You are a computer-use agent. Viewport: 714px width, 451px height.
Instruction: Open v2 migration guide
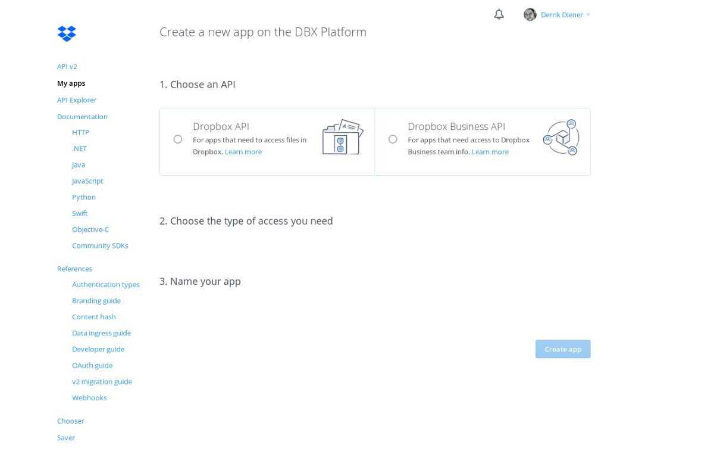click(x=102, y=381)
